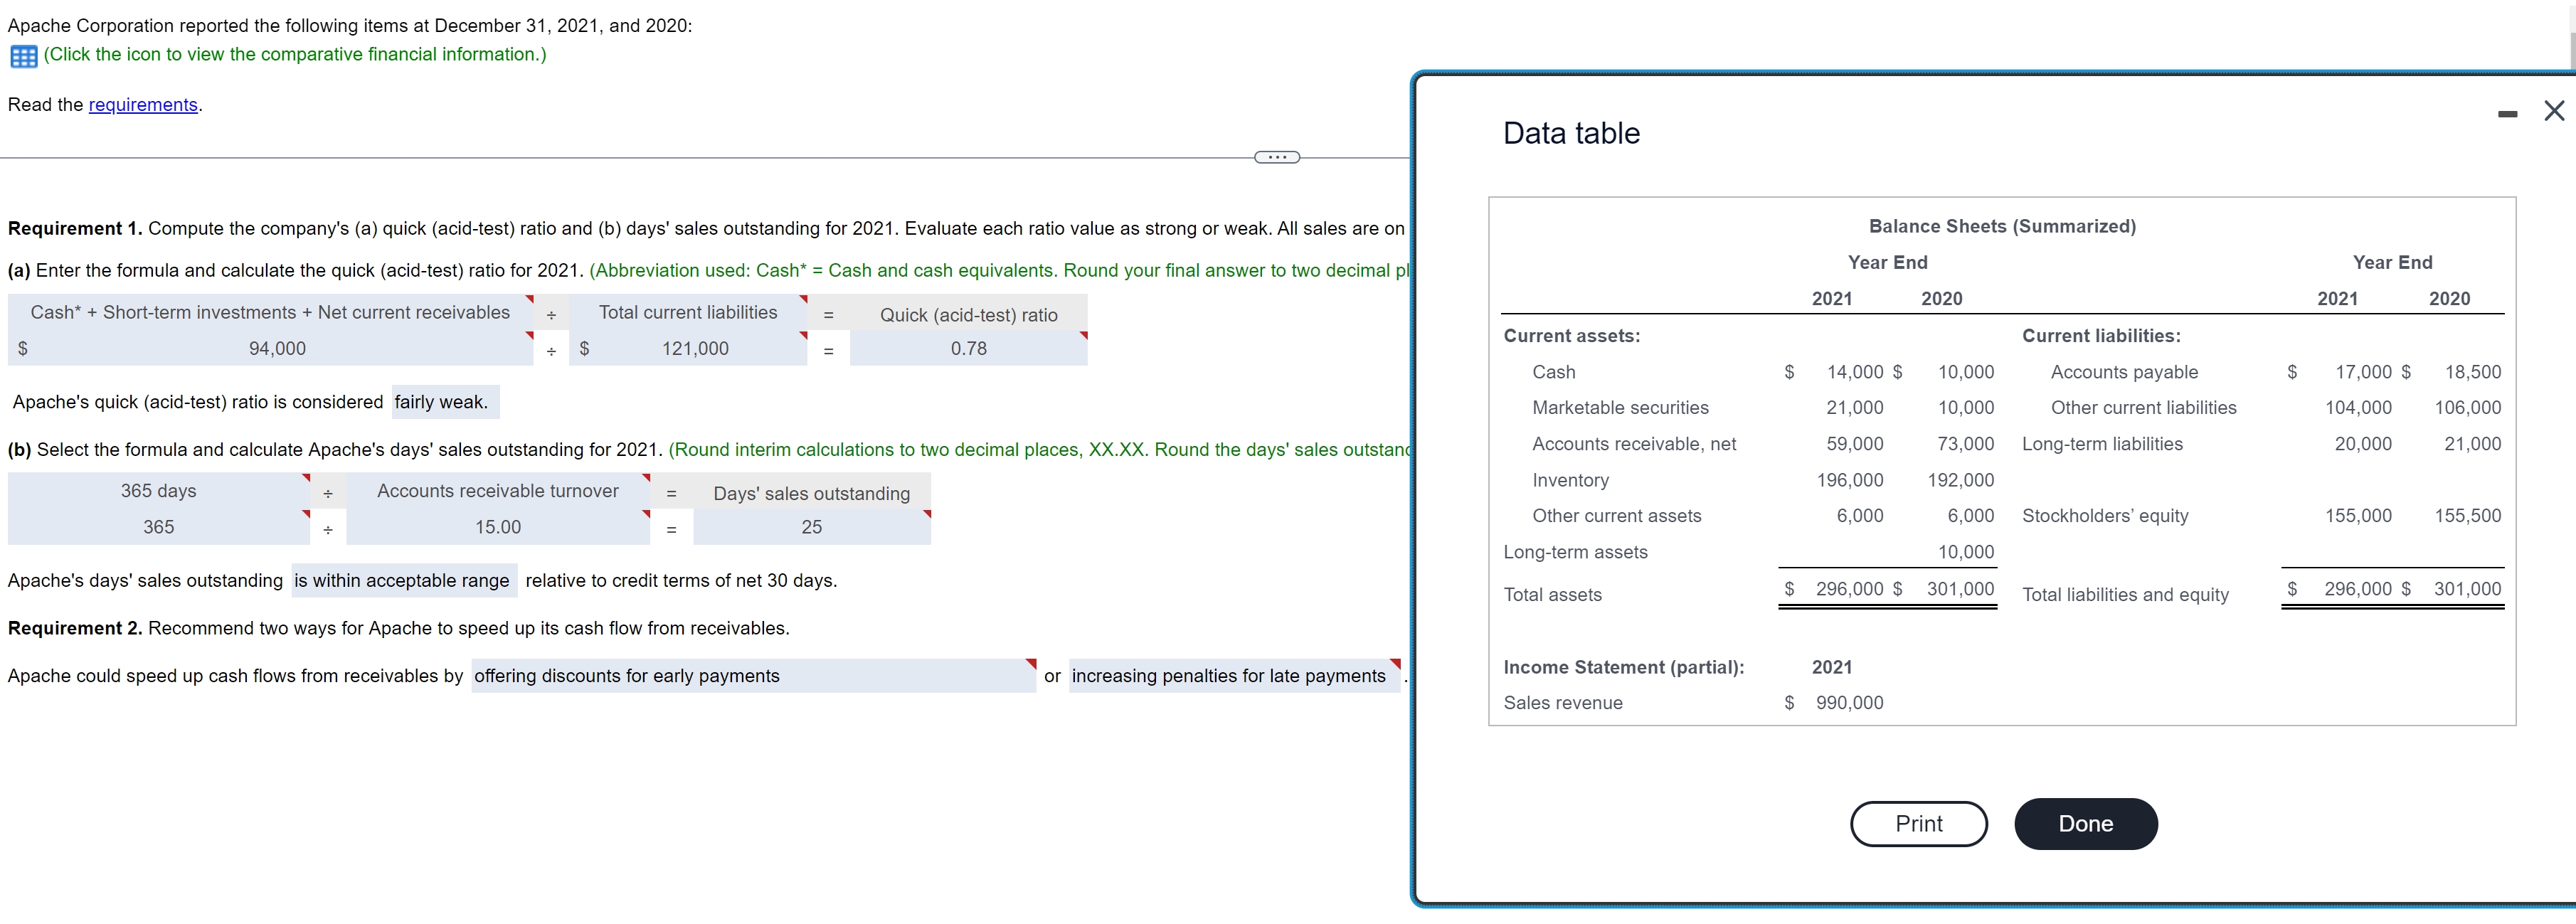Open 'is within acceptable range' dropdown
Screen dimensions: 2576x924
(x=402, y=581)
